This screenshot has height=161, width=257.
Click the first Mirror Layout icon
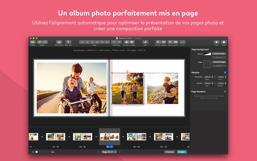[x=158, y=42]
